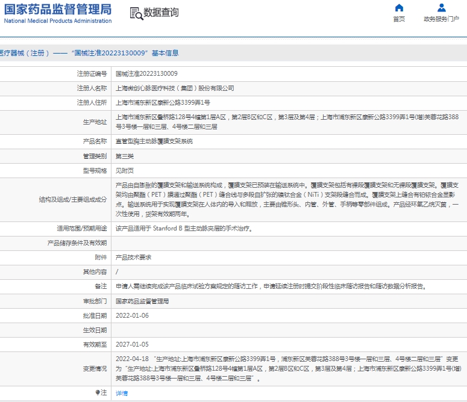Image resolution: width=467 pixels, height=402 pixels.
Task: Select the 结构及组成/主要组成成分 label
Action: click(73, 200)
